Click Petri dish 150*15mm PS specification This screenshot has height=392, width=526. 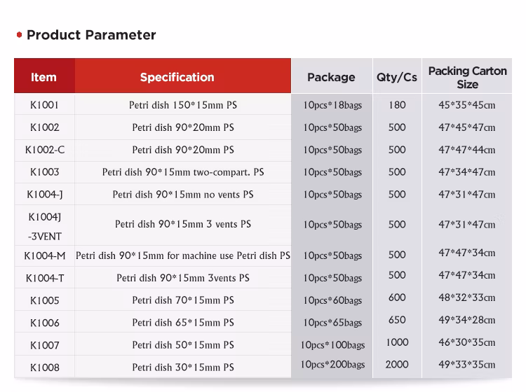point(183,105)
